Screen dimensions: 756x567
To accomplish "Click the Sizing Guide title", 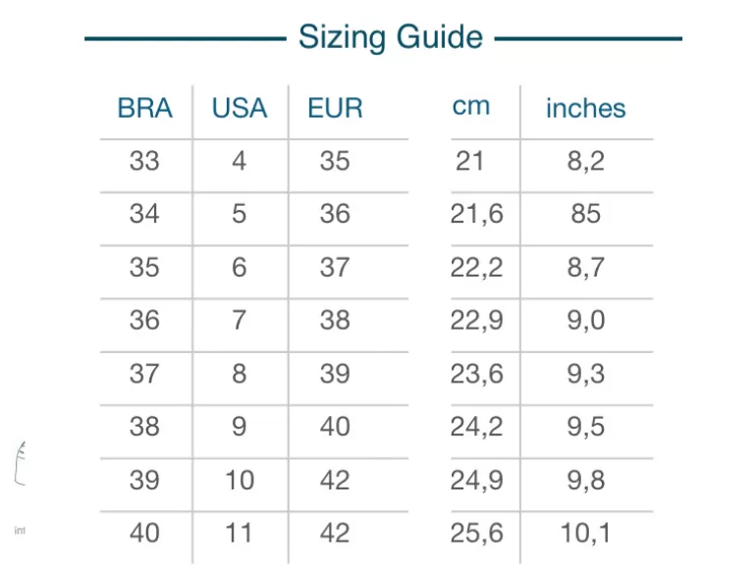I will tap(391, 37).
